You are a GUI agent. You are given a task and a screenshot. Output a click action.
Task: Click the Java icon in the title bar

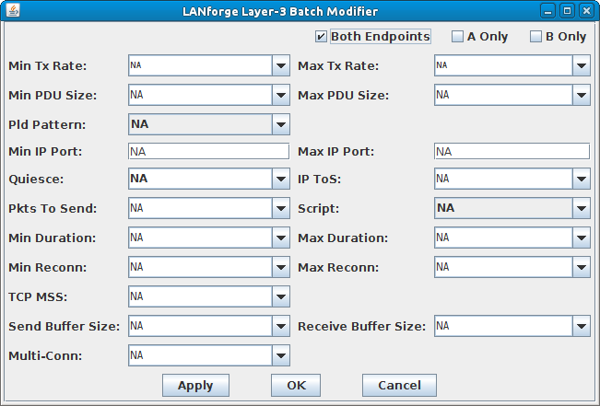13,10
